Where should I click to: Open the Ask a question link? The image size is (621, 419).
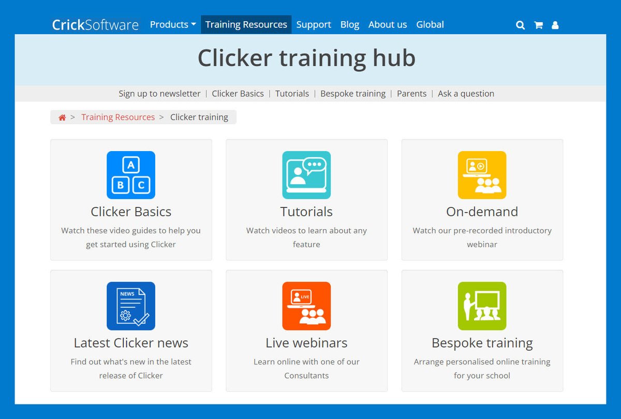pos(466,94)
